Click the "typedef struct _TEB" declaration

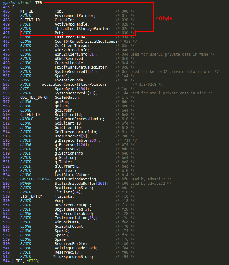tap(22, 3)
